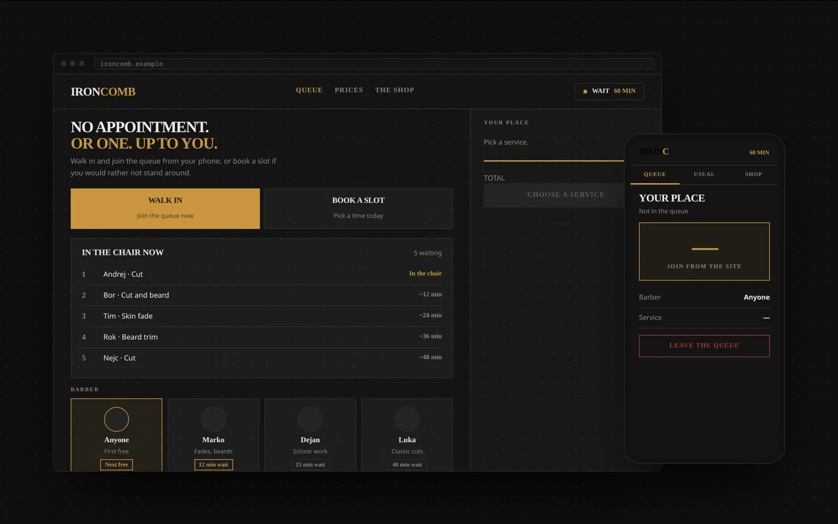Click the 5 waiting label
Viewport: 838px width, 524px height.
(x=427, y=253)
